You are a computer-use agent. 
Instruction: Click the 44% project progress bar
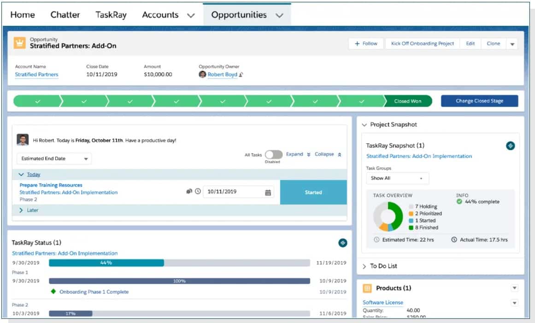(179, 263)
